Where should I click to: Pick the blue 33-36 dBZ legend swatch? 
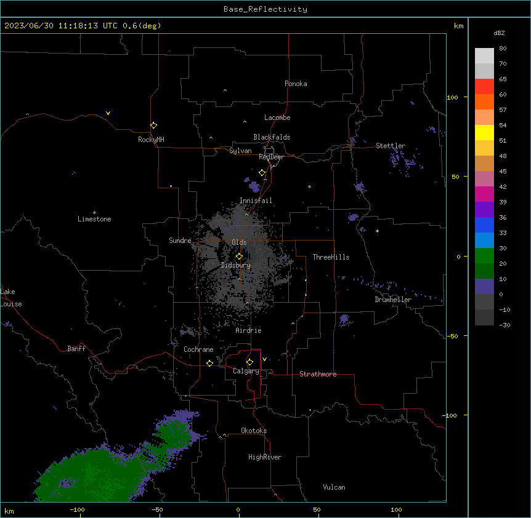tap(484, 225)
